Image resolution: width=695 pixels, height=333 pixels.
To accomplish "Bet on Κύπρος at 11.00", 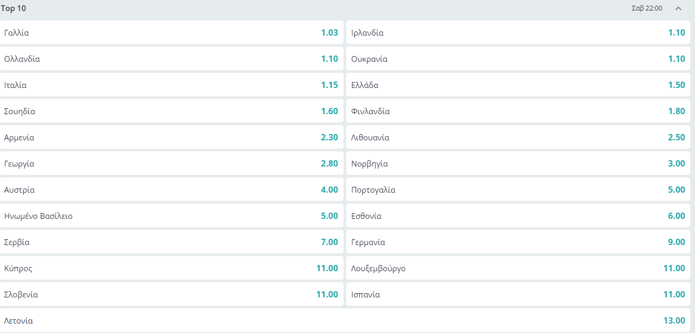I will (x=172, y=268).
